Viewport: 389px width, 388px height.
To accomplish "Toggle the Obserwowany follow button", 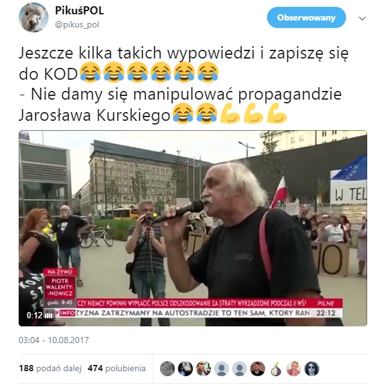I will [306, 17].
